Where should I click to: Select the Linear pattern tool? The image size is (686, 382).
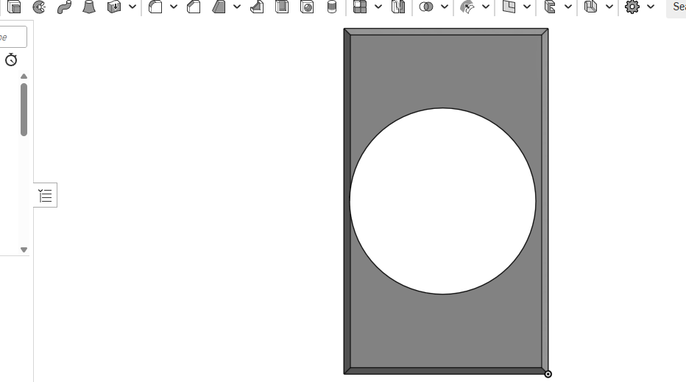[x=360, y=7]
